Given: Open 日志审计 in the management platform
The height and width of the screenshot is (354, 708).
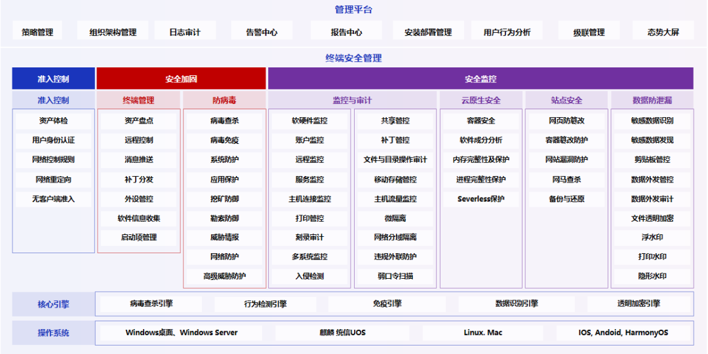Looking at the screenshot, I should (x=184, y=32).
